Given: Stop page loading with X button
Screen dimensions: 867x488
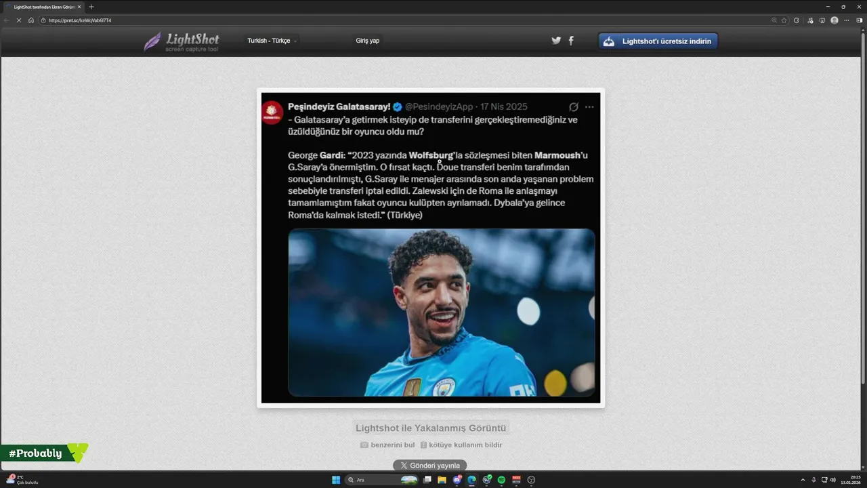Looking at the screenshot, I should click(19, 20).
